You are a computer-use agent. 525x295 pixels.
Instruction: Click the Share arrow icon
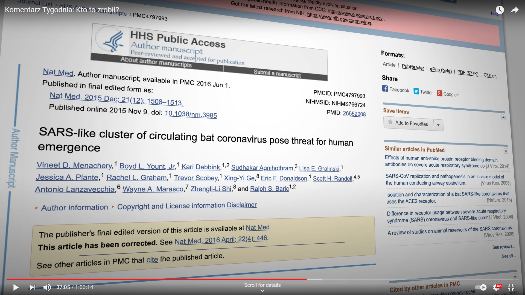[x=514, y=10]
